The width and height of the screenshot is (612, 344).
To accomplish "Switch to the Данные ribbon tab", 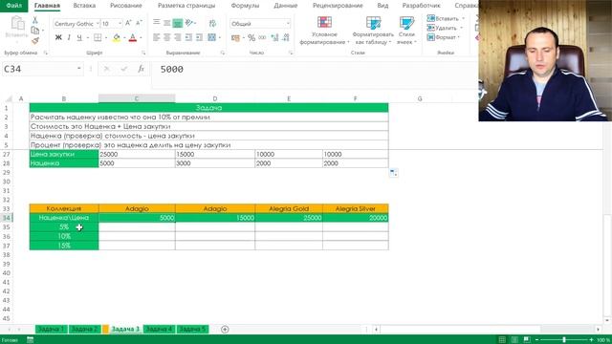I will click(x=285, y=6).
